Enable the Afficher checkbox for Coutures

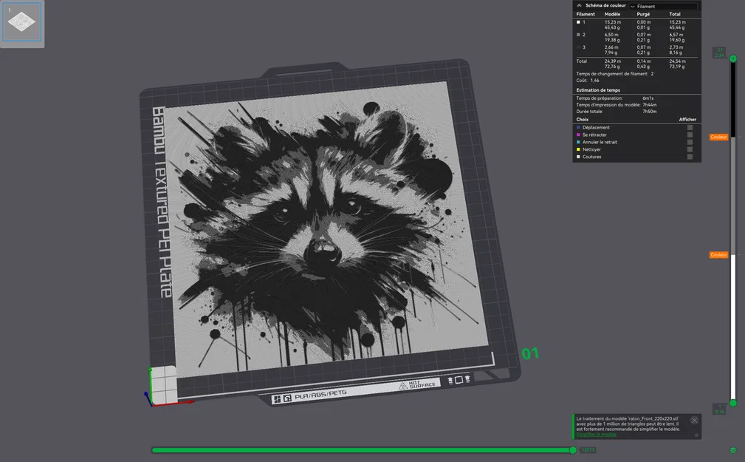pyautogui.click(x=690, y=157)
